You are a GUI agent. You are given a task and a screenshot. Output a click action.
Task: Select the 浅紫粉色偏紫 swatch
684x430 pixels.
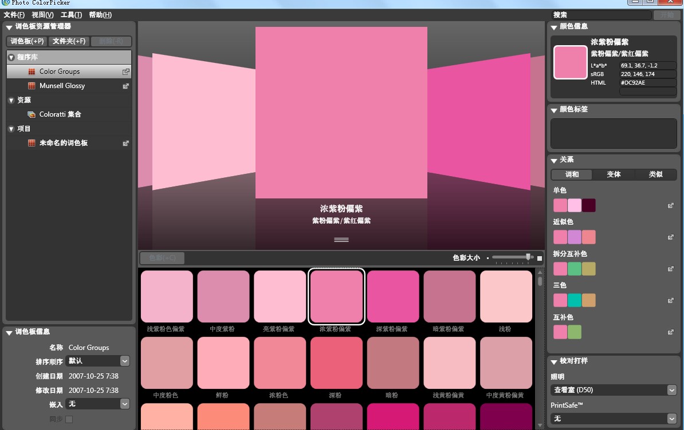(167, 296)
